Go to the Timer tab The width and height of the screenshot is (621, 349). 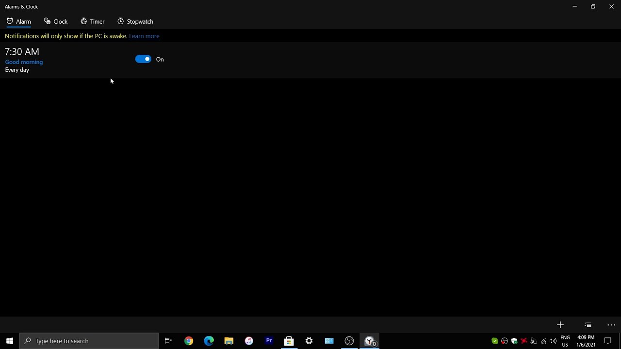[x=93, y=21]
